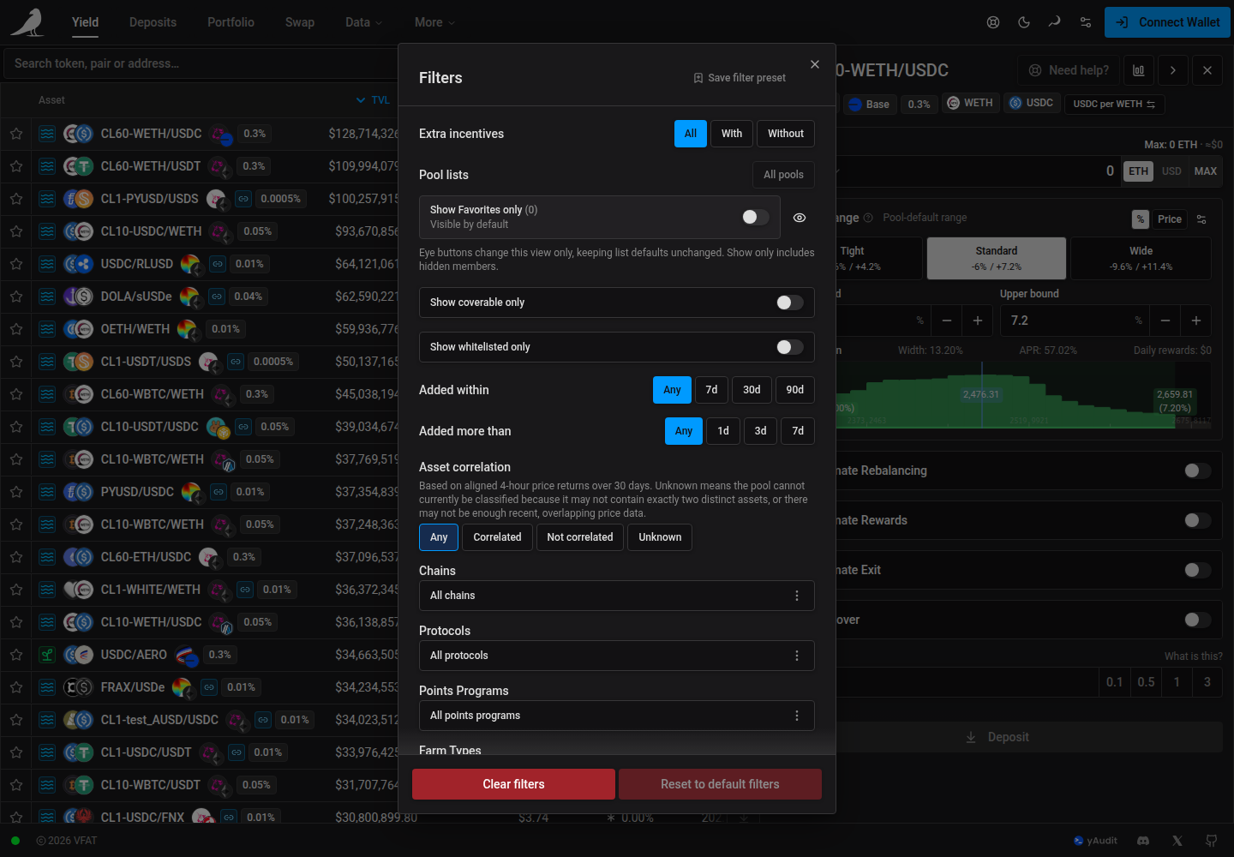Enable Show whitelisted only
The image size is (1234, 857).
(x=789, y=347)
